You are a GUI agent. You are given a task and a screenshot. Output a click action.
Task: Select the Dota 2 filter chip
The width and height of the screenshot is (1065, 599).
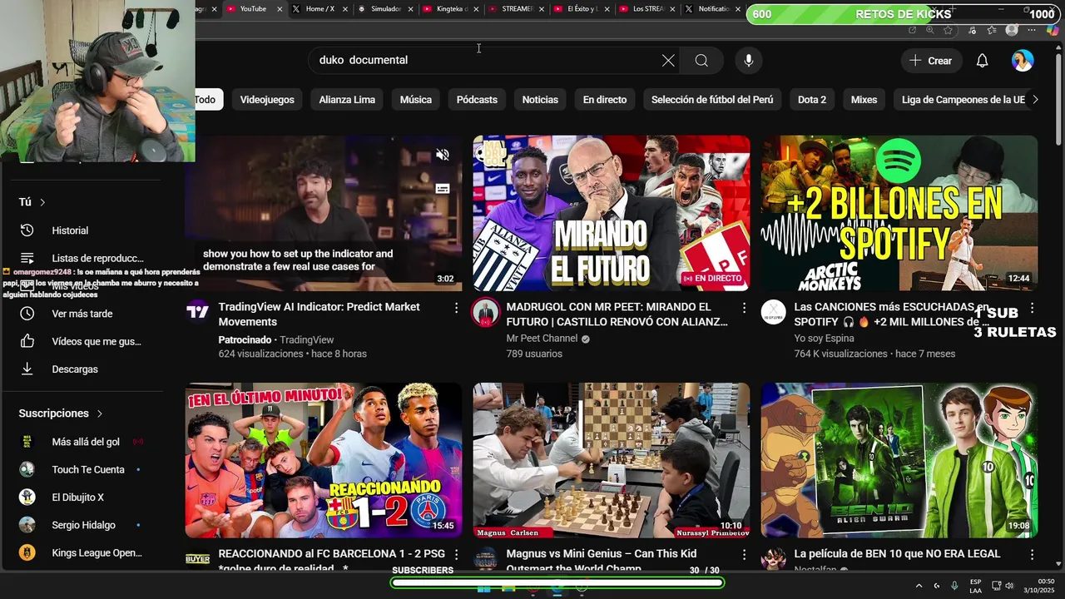812,100
